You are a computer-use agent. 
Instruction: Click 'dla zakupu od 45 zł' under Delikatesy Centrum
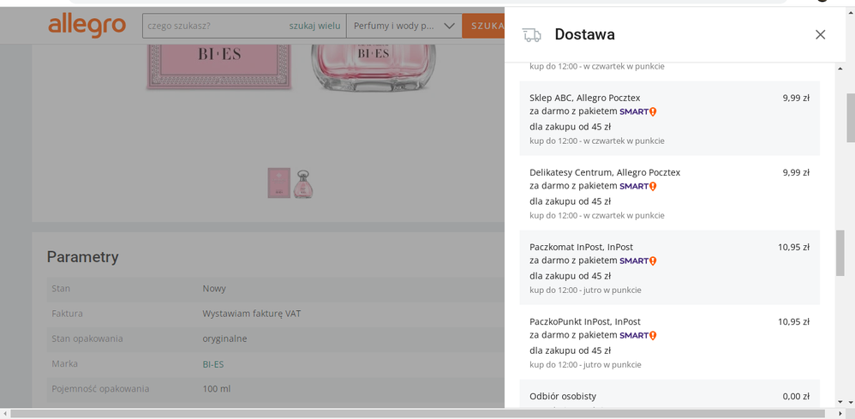tap(570, 202)
